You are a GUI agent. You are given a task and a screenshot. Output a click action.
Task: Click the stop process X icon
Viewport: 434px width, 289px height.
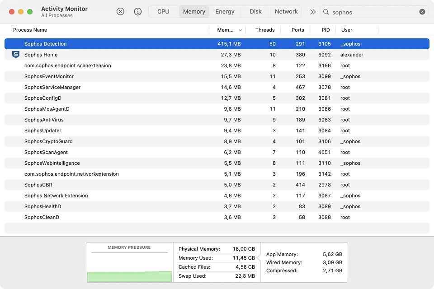[x=120, y=12]
